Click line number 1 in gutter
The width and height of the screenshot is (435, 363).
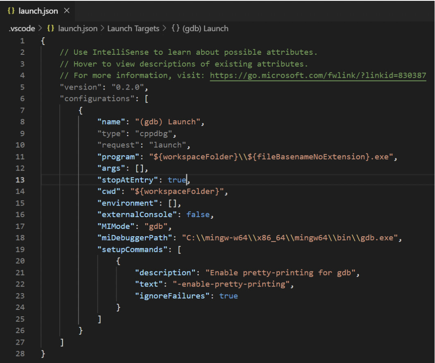pyautogui.click(x=22, y=41)
